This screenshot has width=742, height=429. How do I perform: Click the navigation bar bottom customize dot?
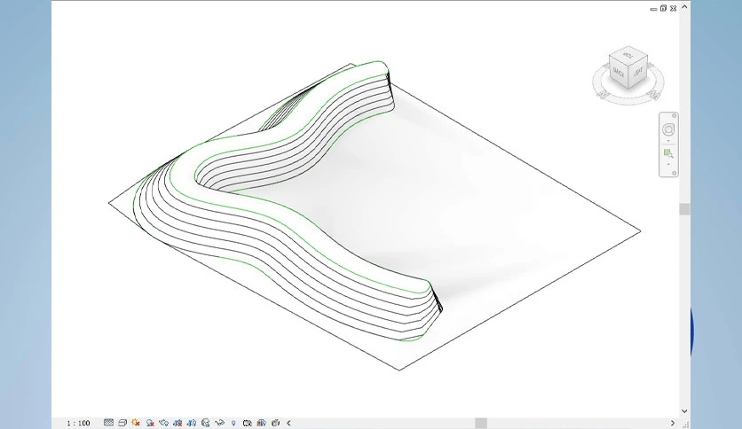tap(675, 174)
